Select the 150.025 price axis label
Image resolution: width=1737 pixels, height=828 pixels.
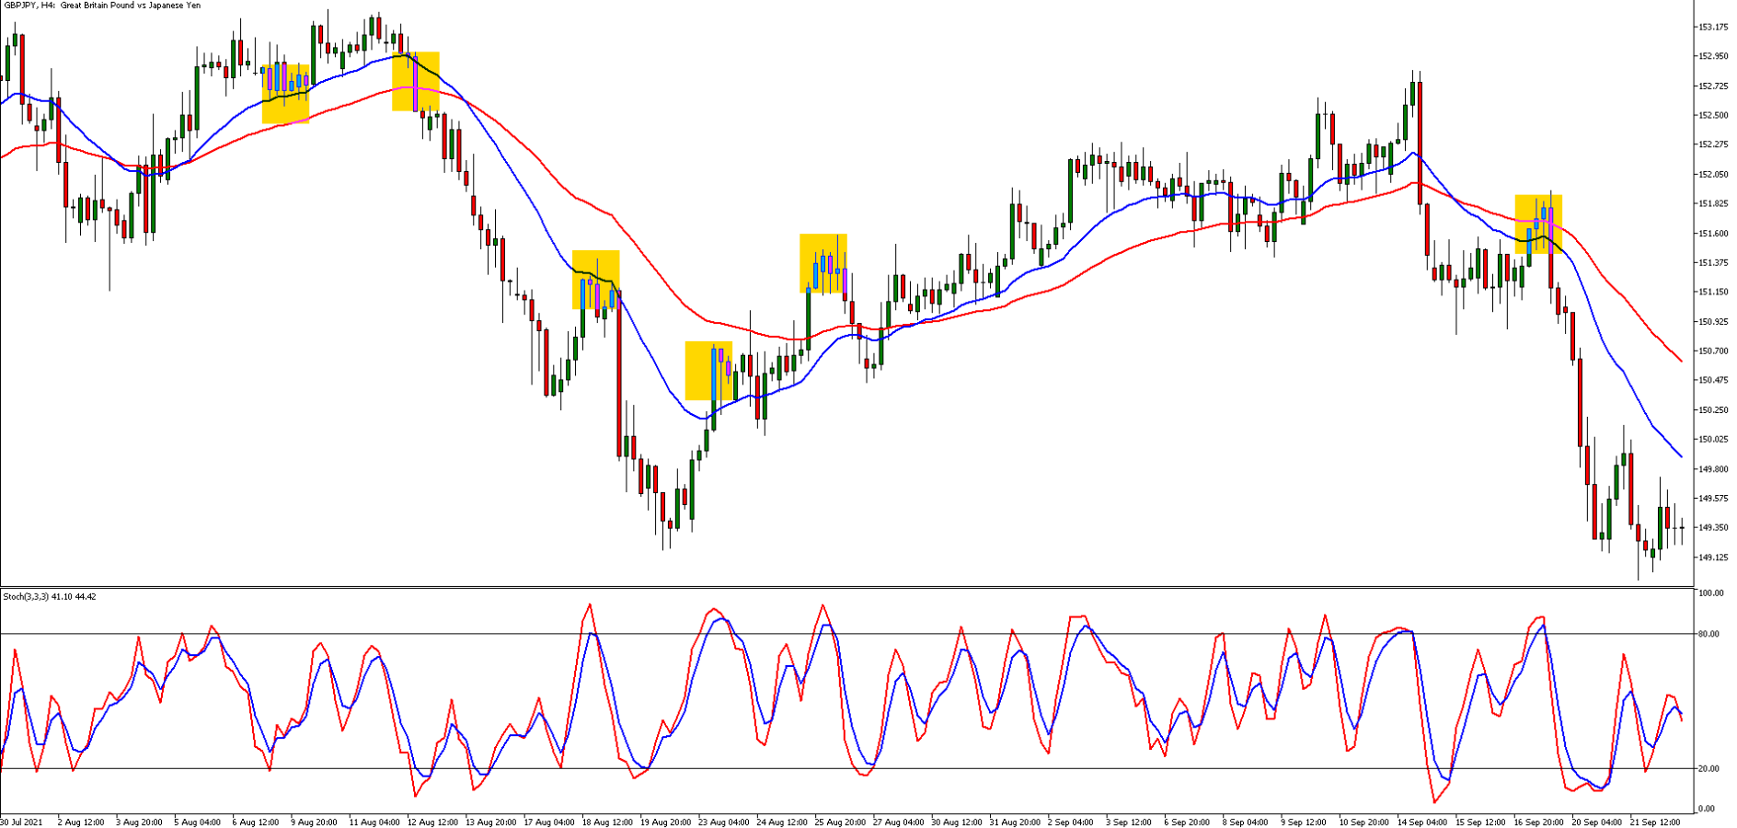click(x=1713, y=439)
